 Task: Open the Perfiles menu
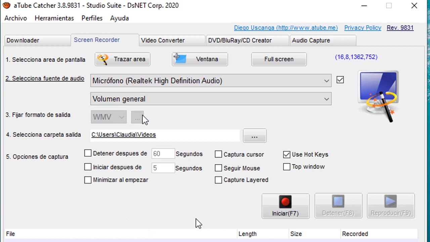tap(92, 18)
